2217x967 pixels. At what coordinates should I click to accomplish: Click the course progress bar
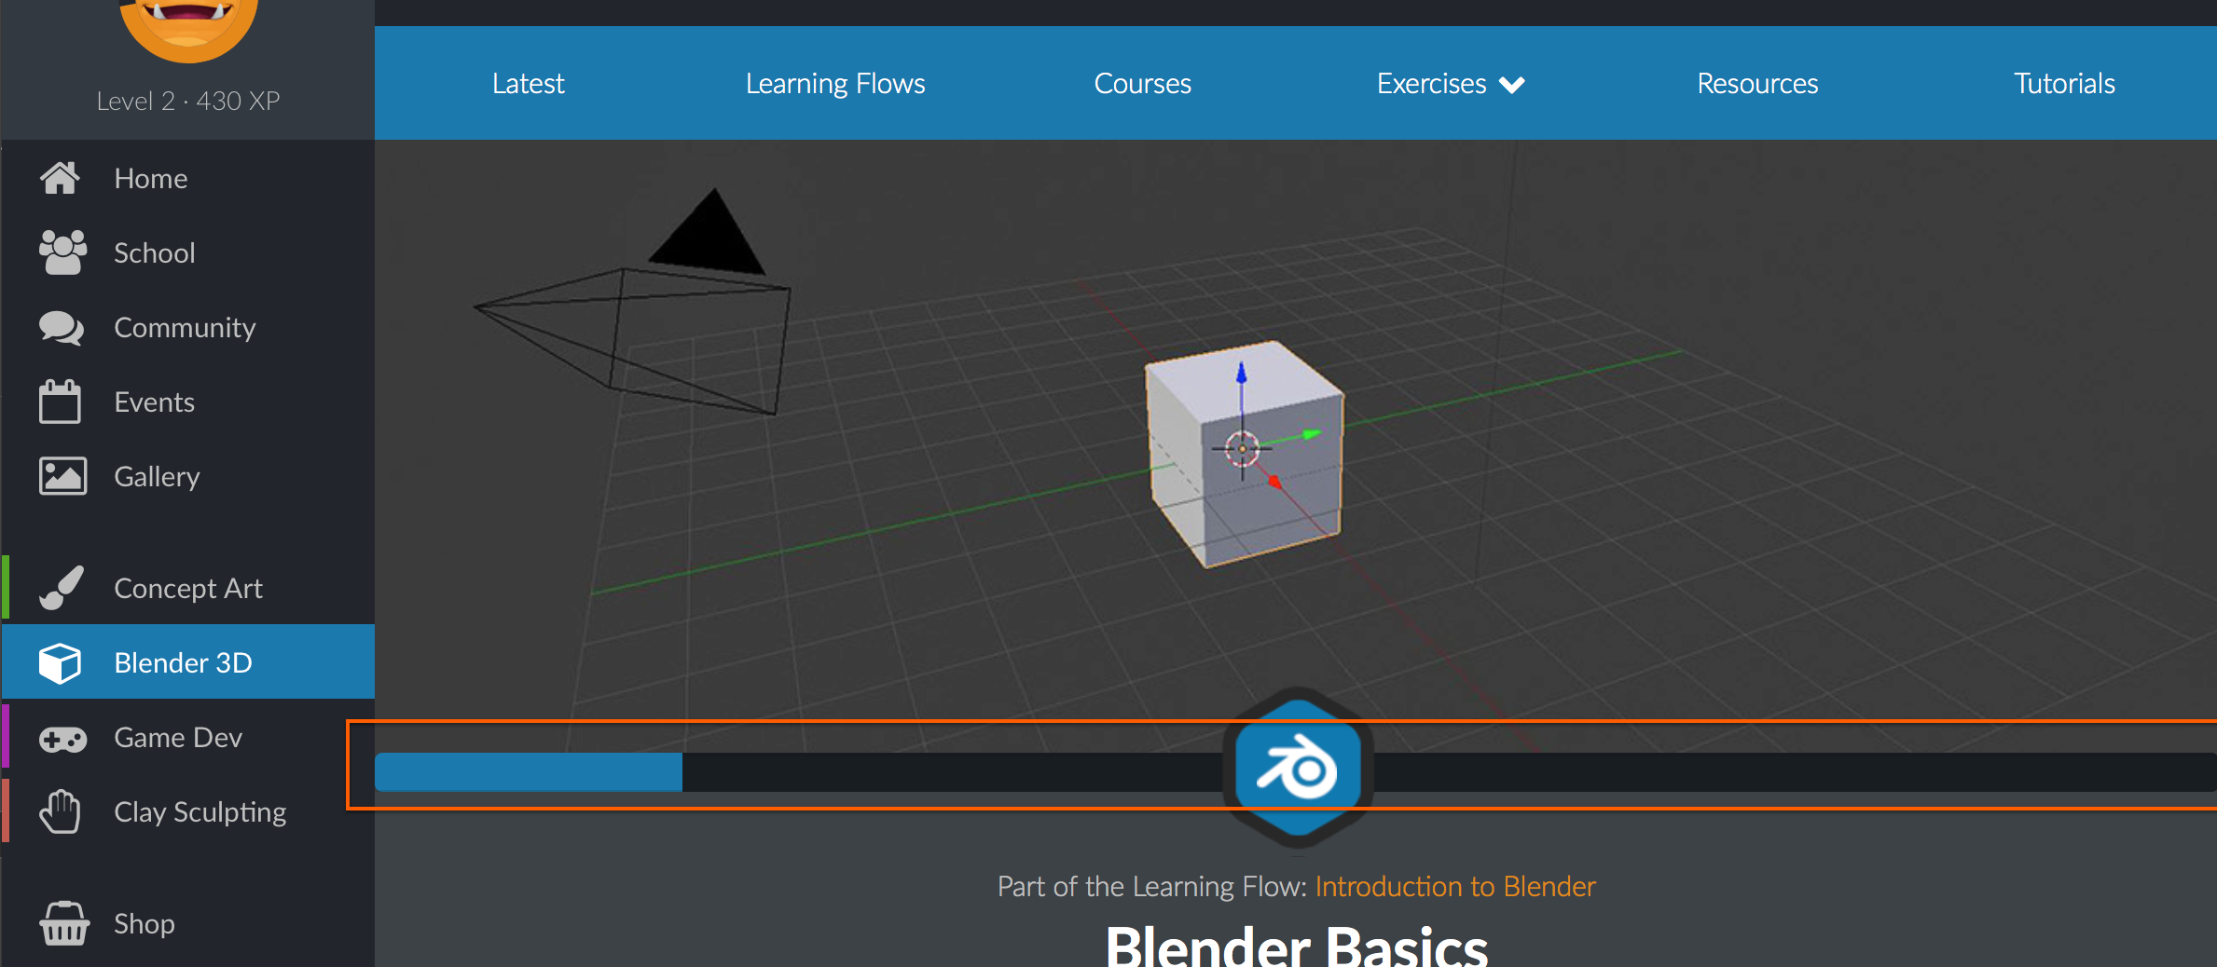pos(1296,772)
